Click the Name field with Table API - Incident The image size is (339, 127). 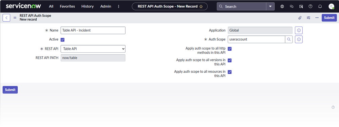[93, 30]
